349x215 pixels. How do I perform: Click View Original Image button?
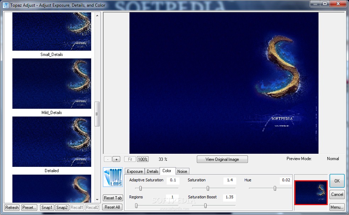point(222,159)
